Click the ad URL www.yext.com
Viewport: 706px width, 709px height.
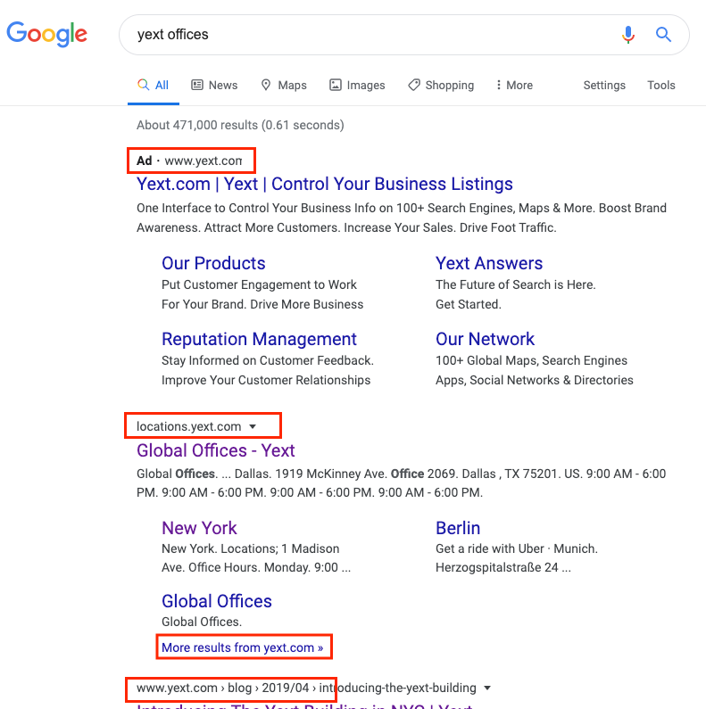203,161
